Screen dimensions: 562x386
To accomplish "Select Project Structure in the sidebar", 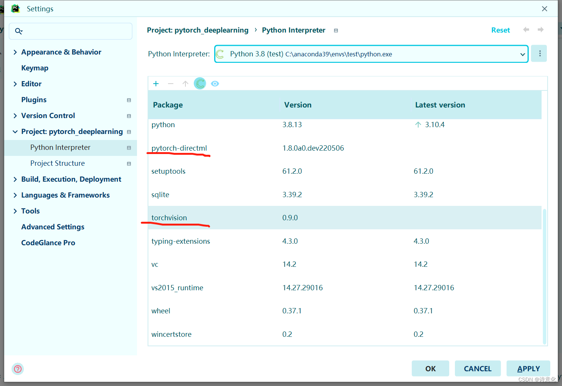I will (58, 163).
